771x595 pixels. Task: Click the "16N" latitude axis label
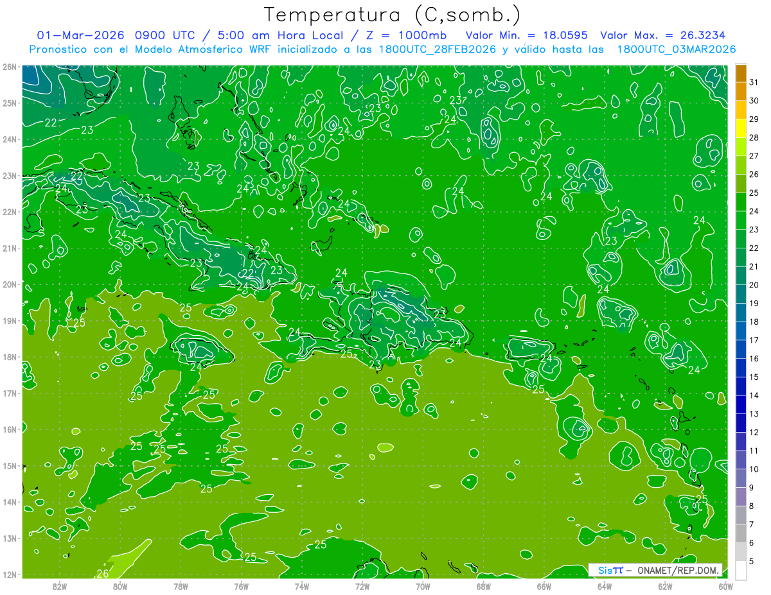pos(9,429)
